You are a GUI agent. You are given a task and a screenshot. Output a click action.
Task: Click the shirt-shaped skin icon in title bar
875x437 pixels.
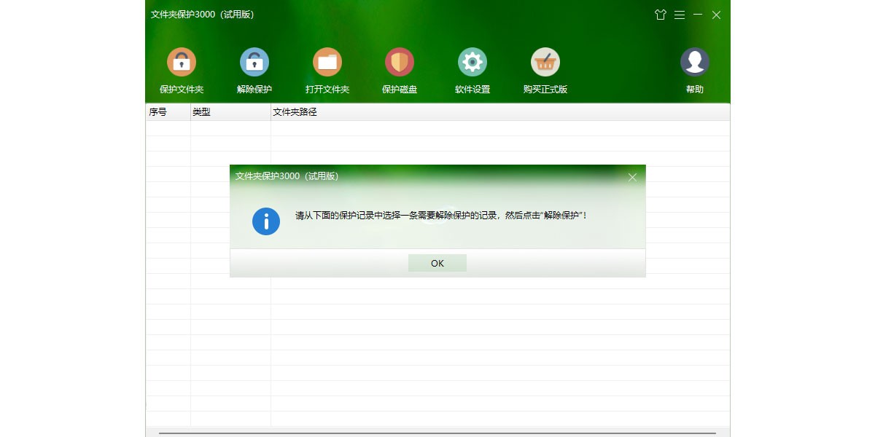pos(661,15)
